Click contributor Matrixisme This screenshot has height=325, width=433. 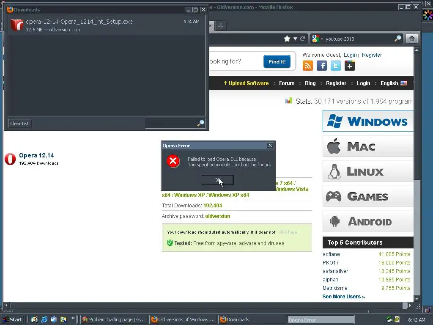coord(335,288)
